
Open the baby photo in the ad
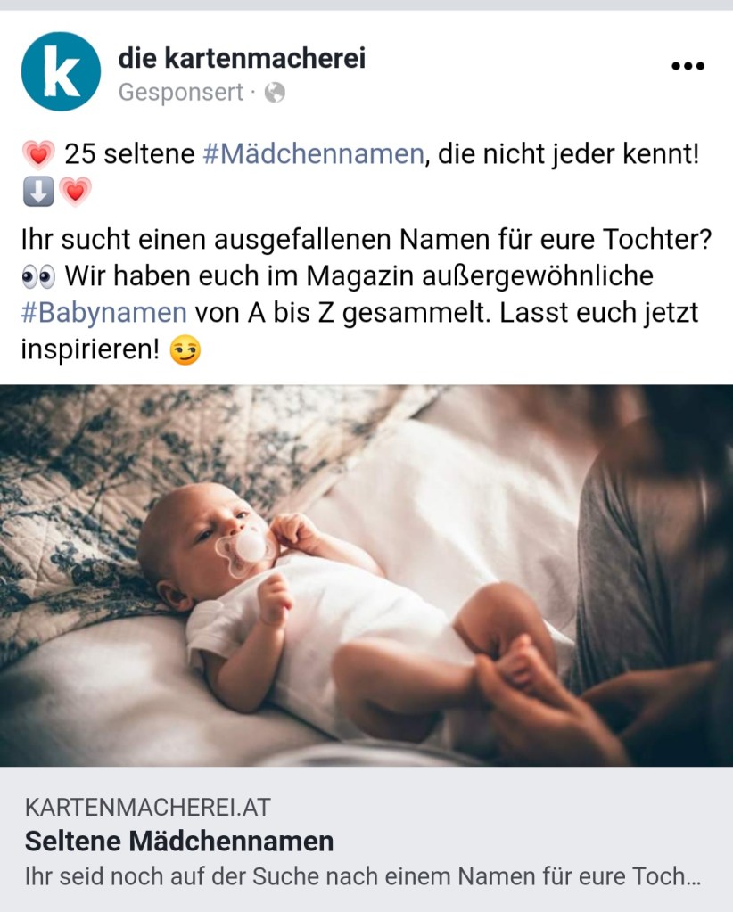366,575
